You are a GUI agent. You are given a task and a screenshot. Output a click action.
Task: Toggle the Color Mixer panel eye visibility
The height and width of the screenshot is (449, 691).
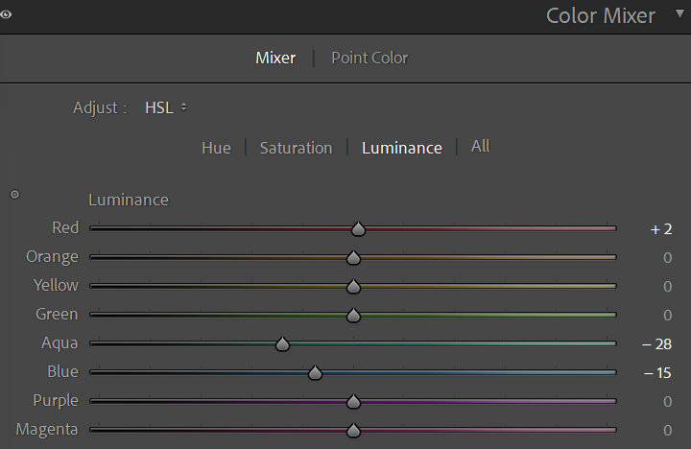pos(6,14)
